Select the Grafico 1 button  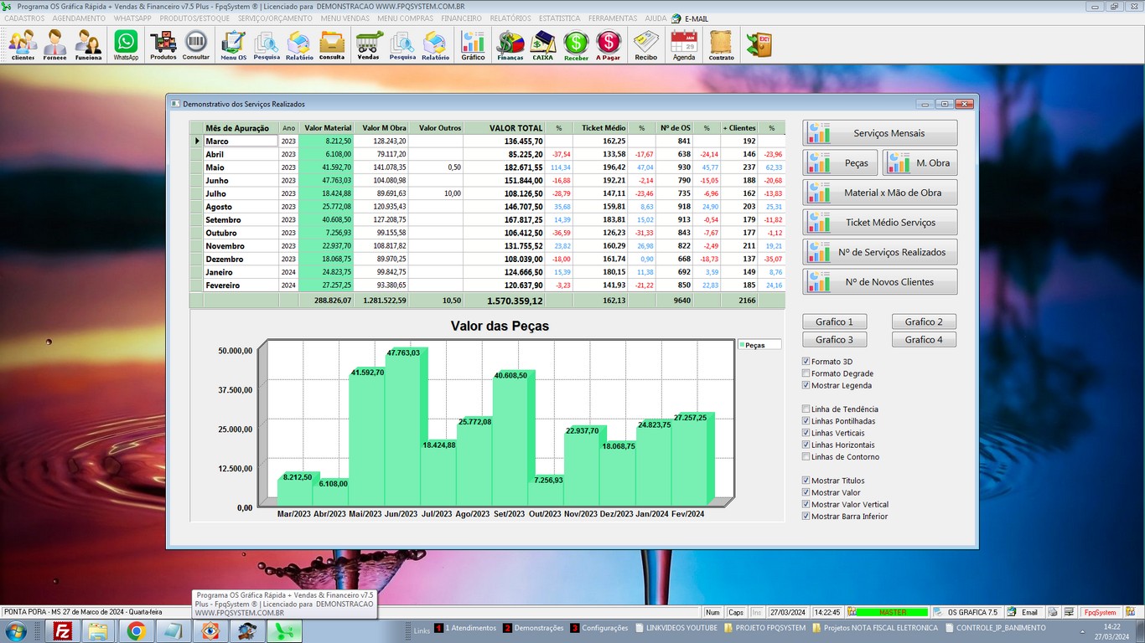point(834,321)
